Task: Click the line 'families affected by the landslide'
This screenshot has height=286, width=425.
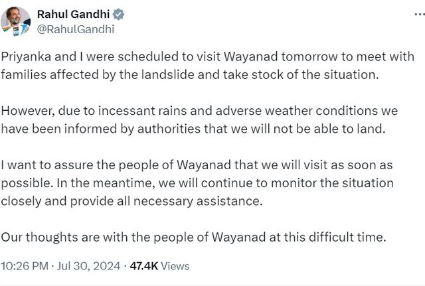Action: coord(190,74)
